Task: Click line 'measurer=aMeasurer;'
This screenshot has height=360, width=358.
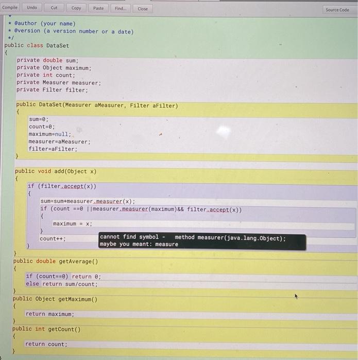Action: (60, 141)
